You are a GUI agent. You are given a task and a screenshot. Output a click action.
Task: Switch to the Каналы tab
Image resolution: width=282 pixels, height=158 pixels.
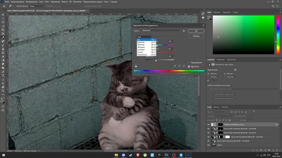point(216,107)
